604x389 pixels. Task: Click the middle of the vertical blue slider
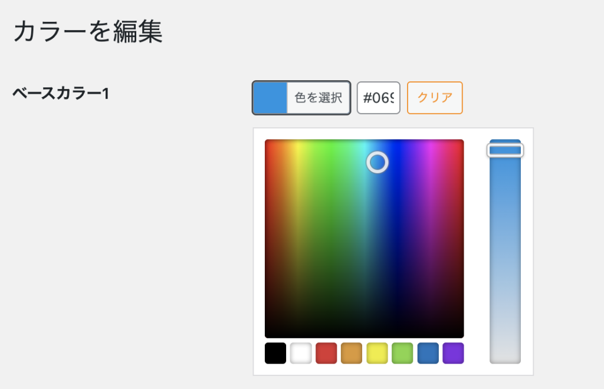pos(505,252)
